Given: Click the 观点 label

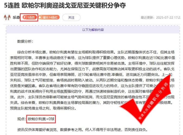Looking at the screenshot, I should pos(21,119).
